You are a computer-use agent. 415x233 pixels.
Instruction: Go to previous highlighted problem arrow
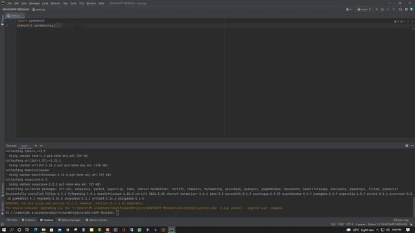click(x=408, y=21)
